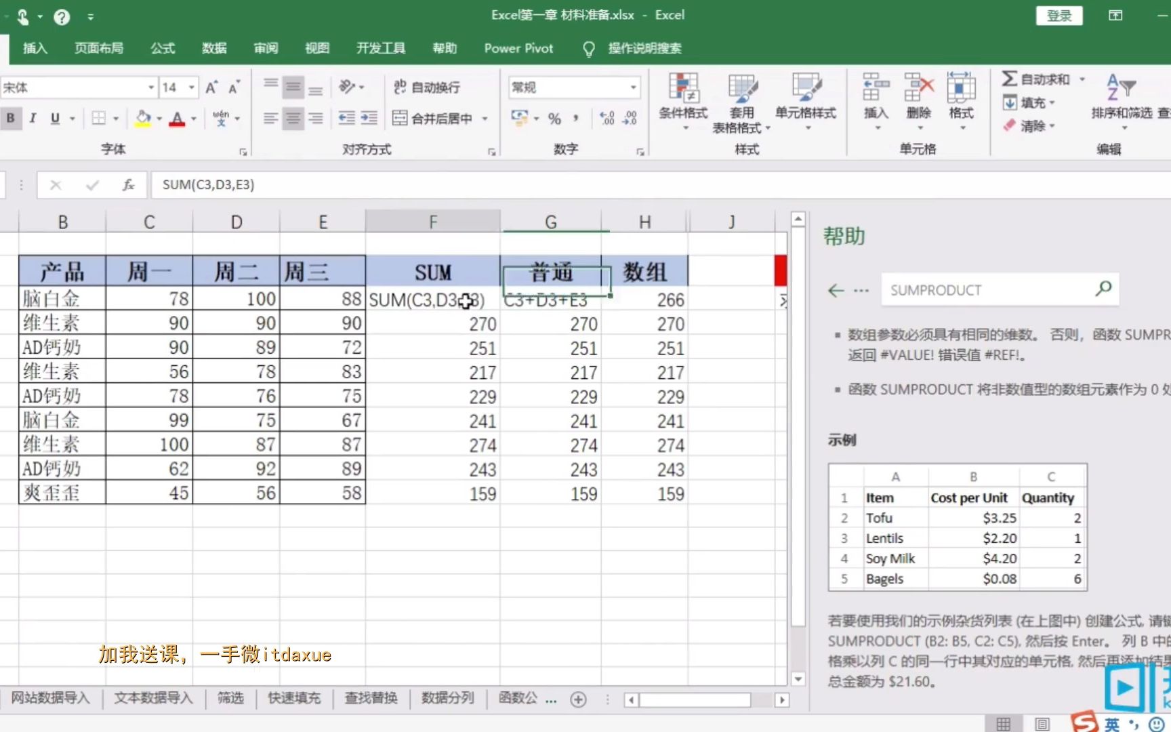The width and height of the screenshot is (1171, 732).
Task: Click the text orientation icon
Action: (x=347, y=87)
